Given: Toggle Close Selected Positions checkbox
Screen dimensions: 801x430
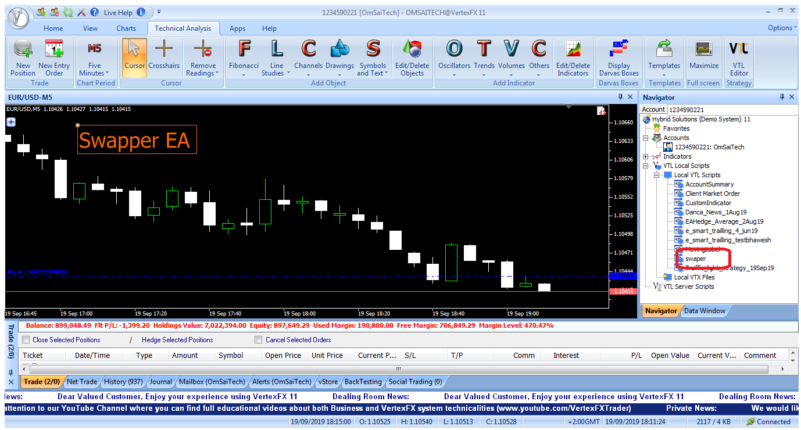Looking at the screenshot, I should point(26,340).
